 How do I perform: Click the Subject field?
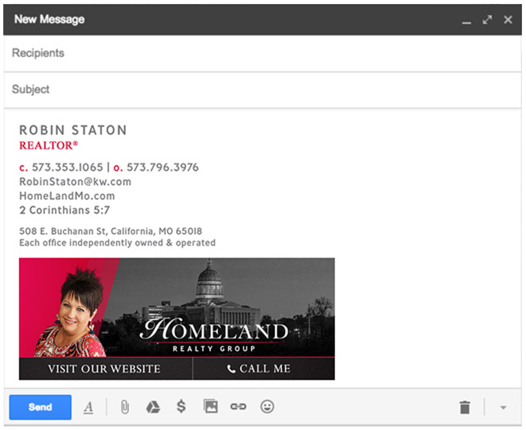(x=261, y=89)
